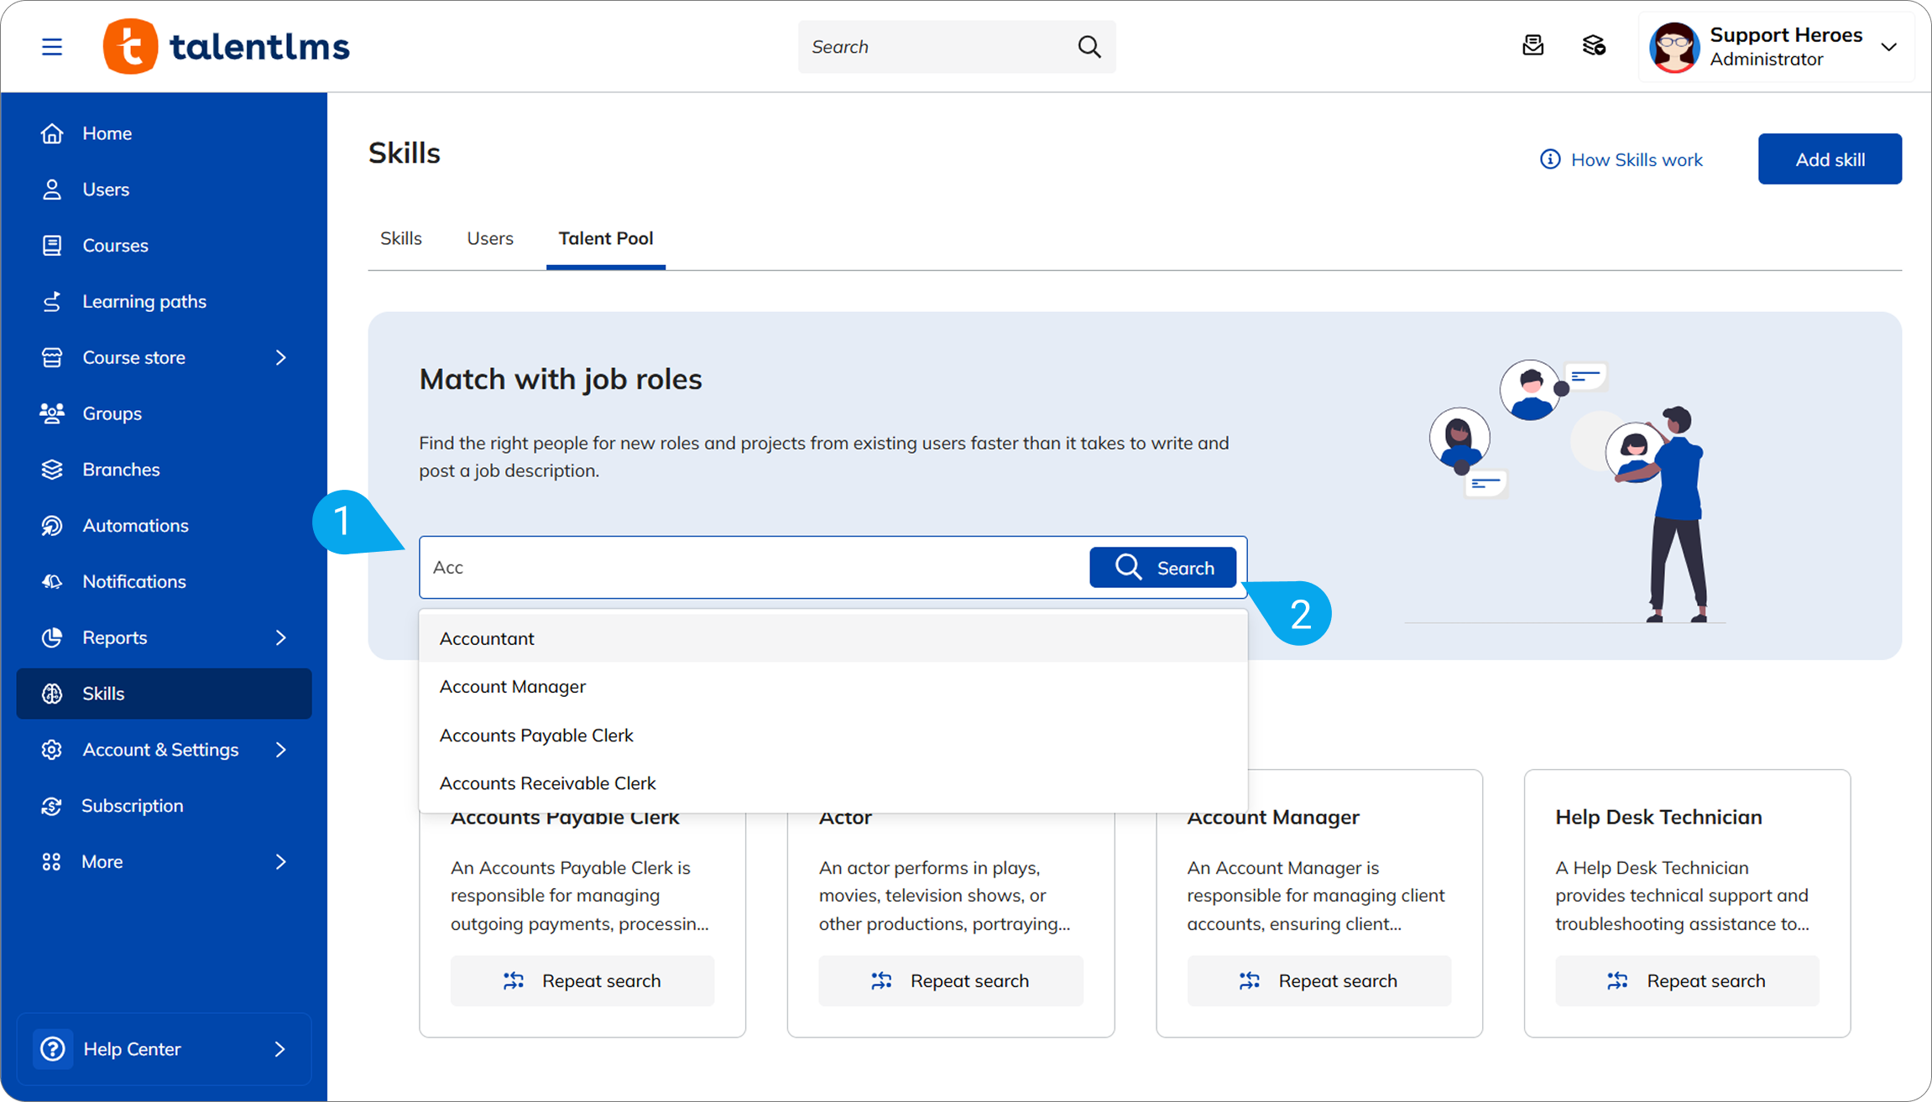
Task: Click the magnifier icon in top search
Action: (1089, 47)
